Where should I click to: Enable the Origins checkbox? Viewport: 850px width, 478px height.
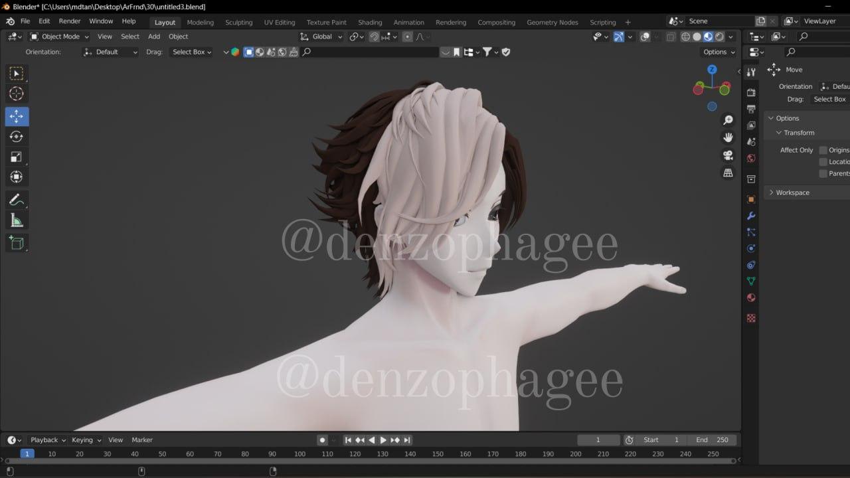click(x=823, y=150)
